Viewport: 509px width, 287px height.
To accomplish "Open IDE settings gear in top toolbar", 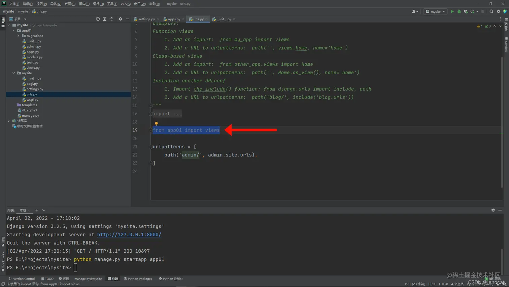I will tap(498, 11).
